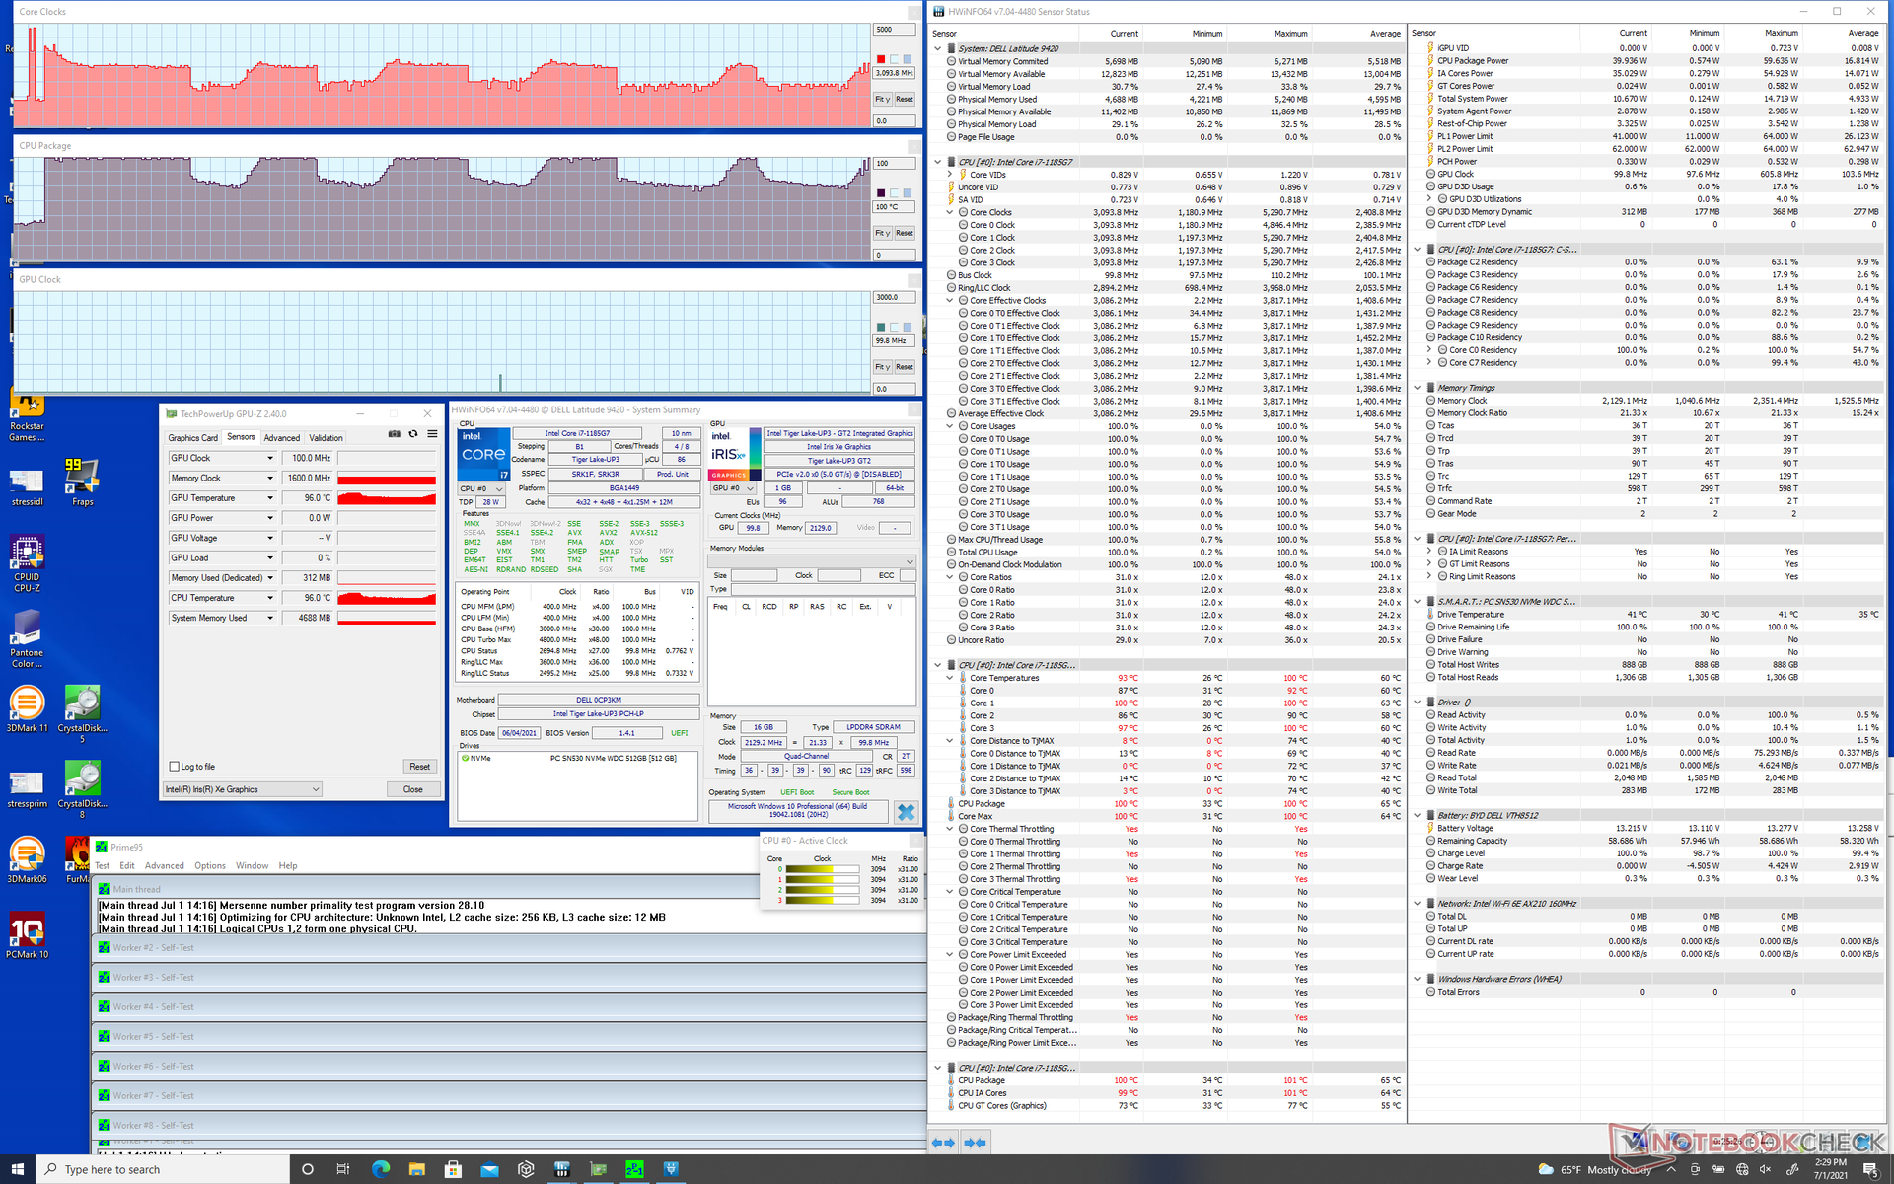Open CrystalDiskMark 5 desktop shortcut

coord(82,713)
